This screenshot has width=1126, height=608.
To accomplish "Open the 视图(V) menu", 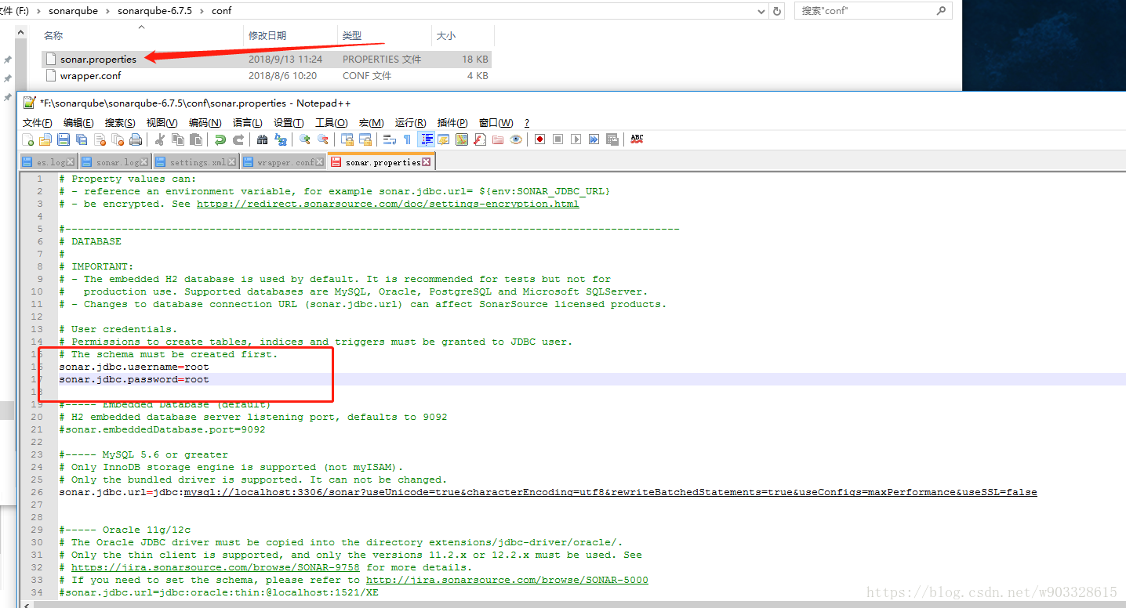I will [x=162, y=123].
